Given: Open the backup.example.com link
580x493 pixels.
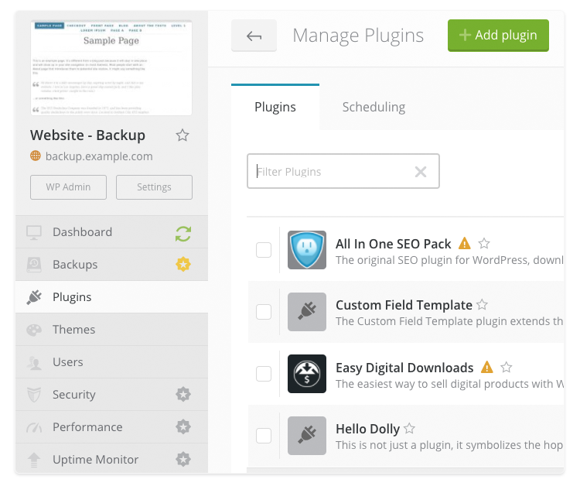Looking at the screenshot, I should coord(99,156).
